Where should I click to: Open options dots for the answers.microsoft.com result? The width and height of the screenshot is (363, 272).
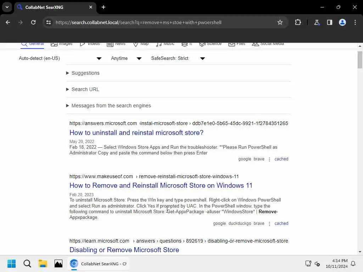[269, 159]
